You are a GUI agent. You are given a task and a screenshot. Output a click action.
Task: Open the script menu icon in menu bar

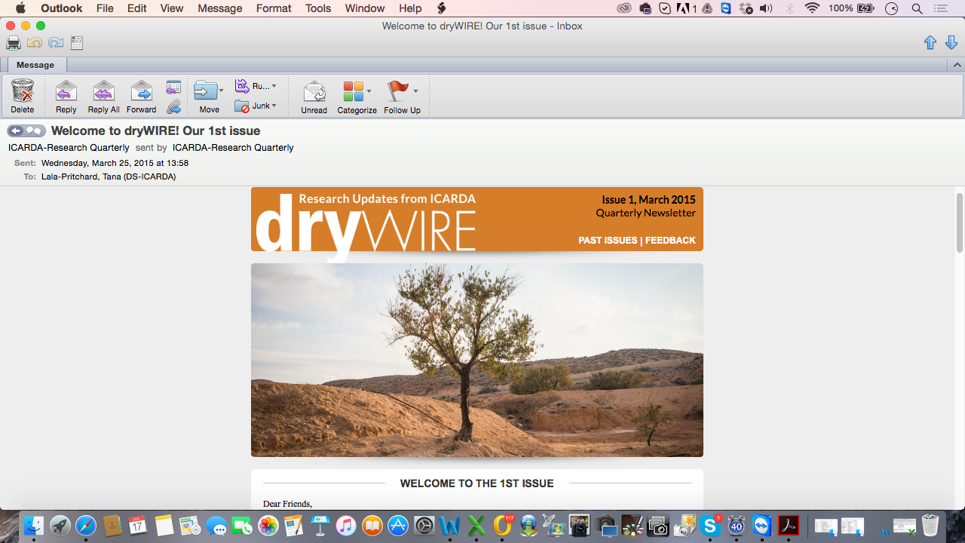click(442, 8)
